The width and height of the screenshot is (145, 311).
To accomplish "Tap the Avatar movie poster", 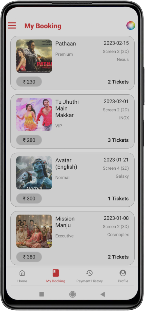I will [x=34, y=173].
